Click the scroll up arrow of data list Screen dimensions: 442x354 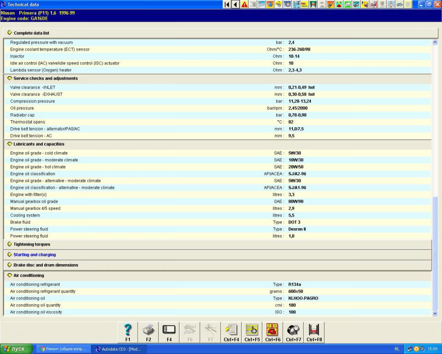click(435, 42)
